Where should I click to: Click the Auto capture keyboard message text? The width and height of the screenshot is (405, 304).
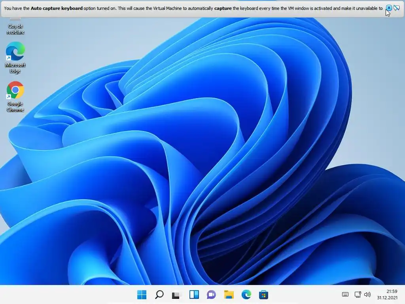(193, 8)
